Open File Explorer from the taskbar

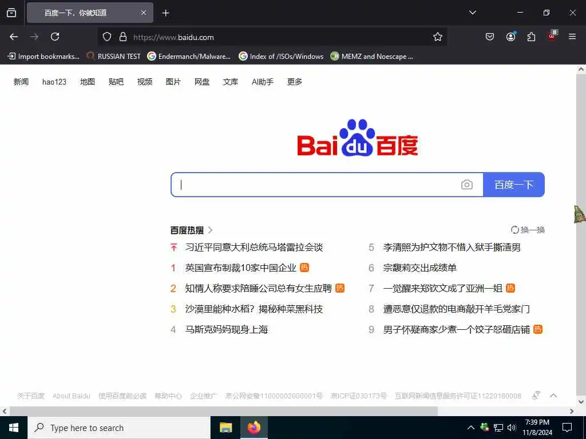pyautogui.click(x=225, y=428)
